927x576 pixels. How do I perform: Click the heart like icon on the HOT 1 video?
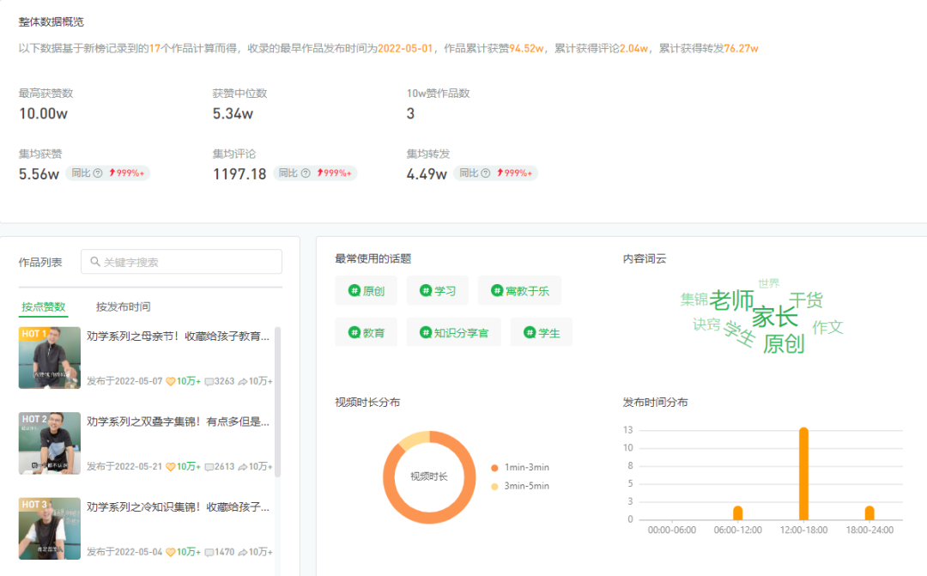[170, 381]
